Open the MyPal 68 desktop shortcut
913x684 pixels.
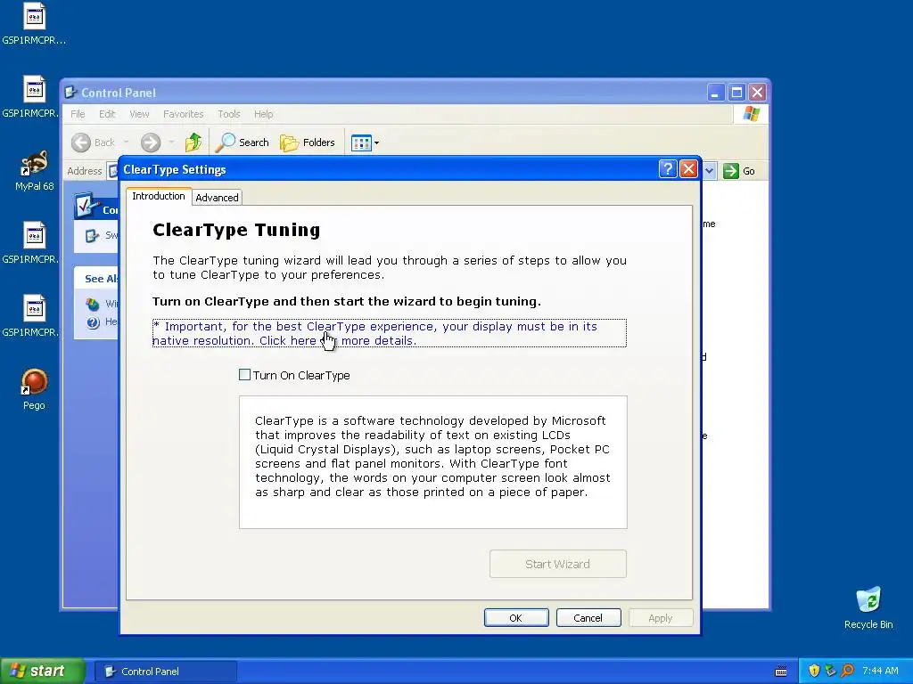coord(35,171)
